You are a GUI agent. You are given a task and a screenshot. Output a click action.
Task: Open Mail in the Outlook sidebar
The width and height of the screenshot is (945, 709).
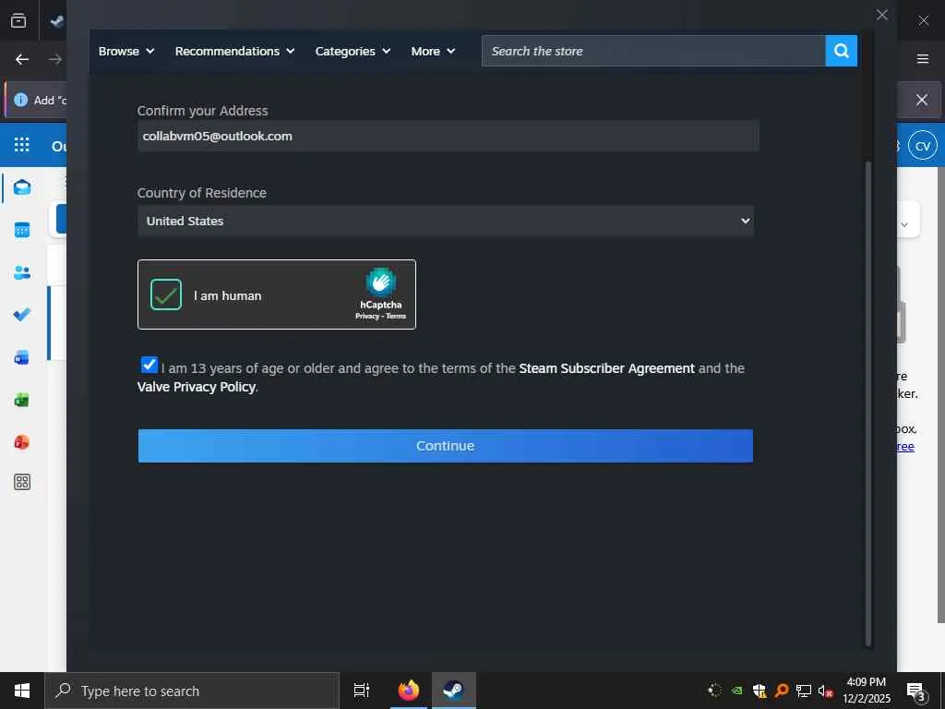click(22, 186)
